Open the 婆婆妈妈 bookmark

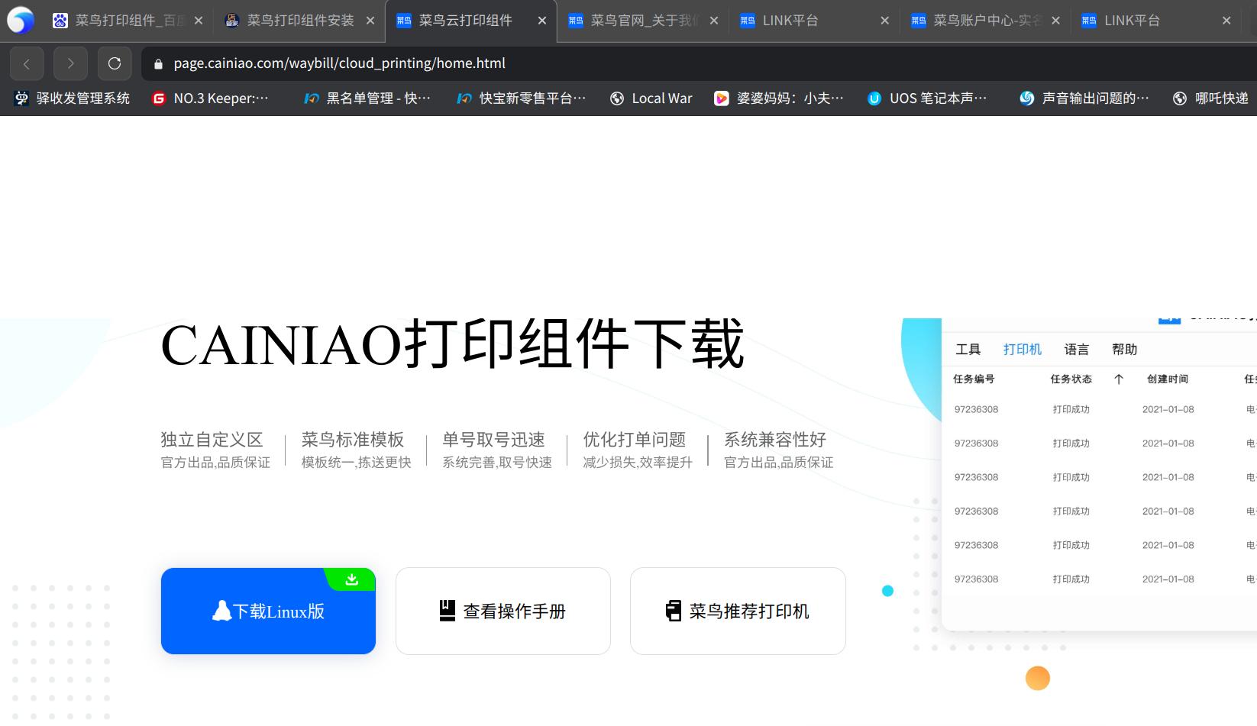pos(779,98)
